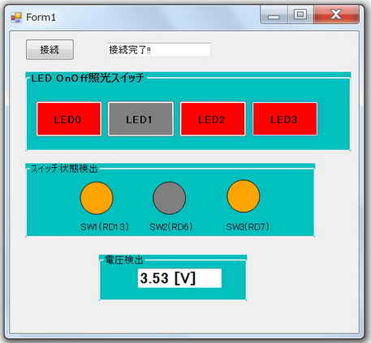Click the SW2(RD6) label
This screenshot has width=371, height=343.
point(171,227)
